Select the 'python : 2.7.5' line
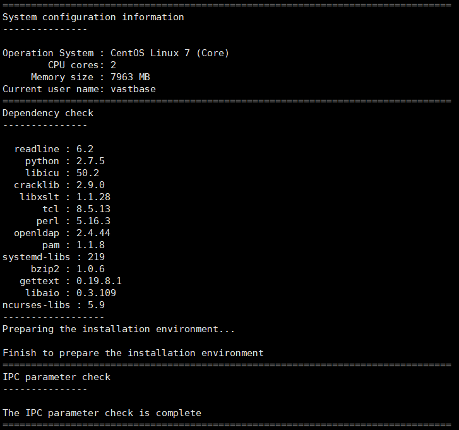This screenshot has height=430, width=459. pyautogui.click(x=64, y=161)
